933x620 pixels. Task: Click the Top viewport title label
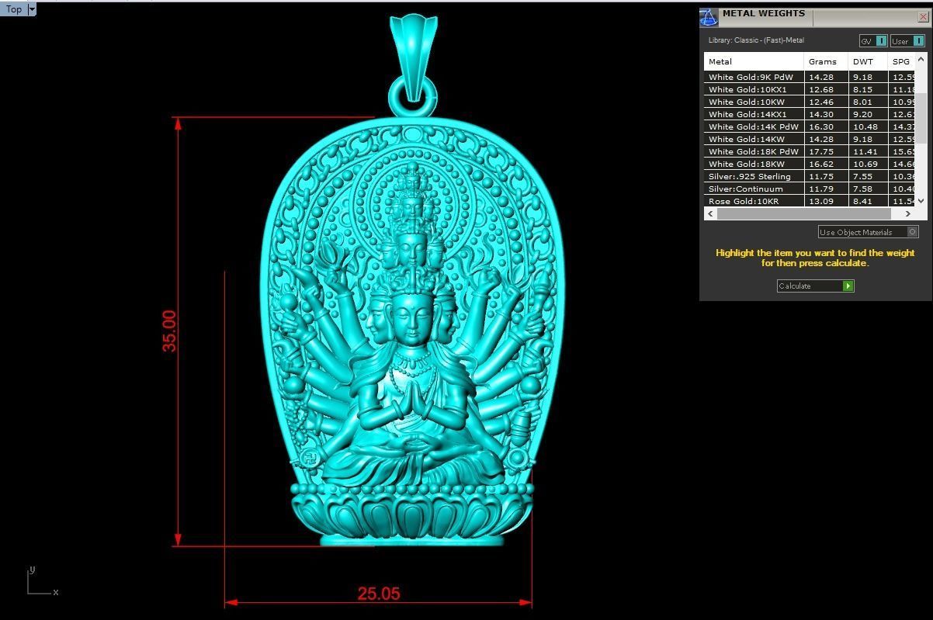(x=14, y=9)
